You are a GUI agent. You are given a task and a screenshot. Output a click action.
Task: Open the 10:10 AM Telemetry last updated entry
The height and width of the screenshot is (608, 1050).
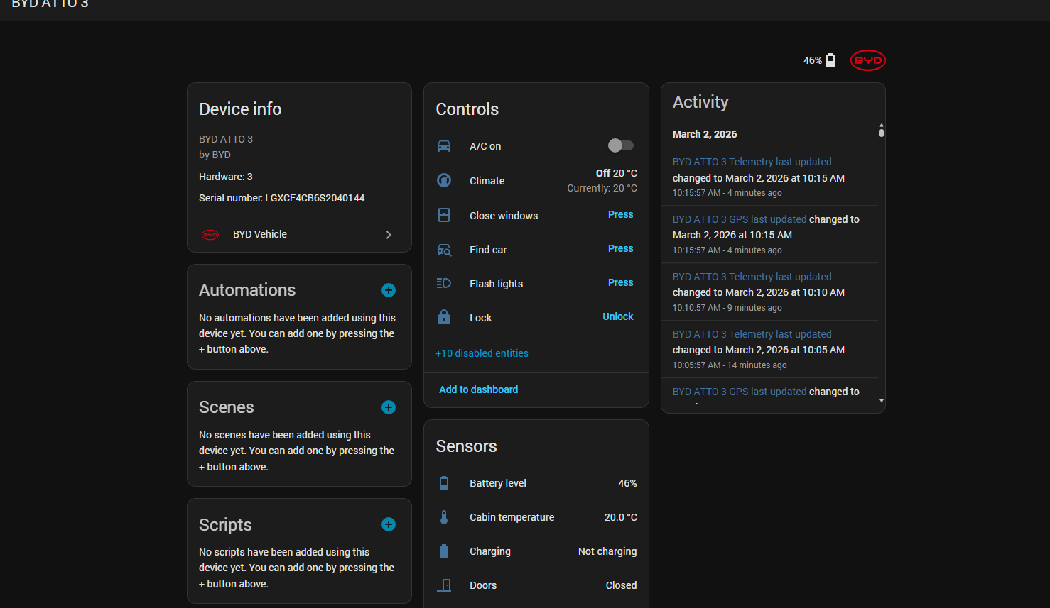pos(752,277)
